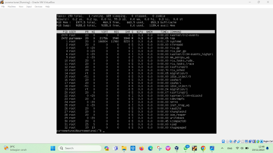Switch to the running VM taskbar icon
Viewport: 273px width, 153px height.
point(195,148)
